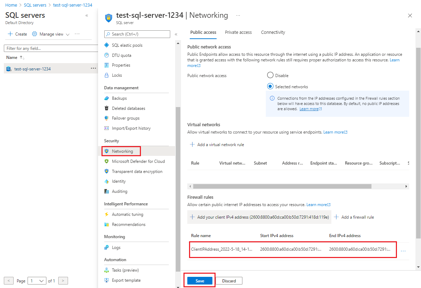The width and height of the screenshot is (421, 288).
Task: Click horizontal scrollbar of virtual networks table
Action: click(282, 187)
